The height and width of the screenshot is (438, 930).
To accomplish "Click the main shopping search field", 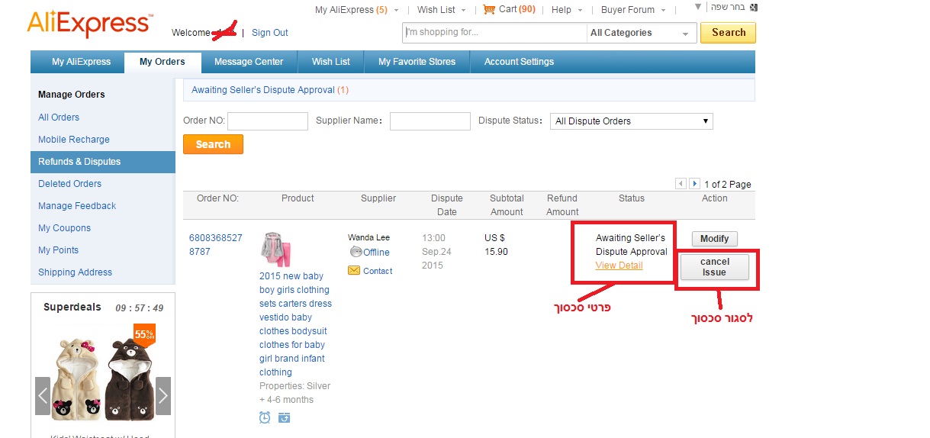I will pyautogui.click(x=494, y=33).
